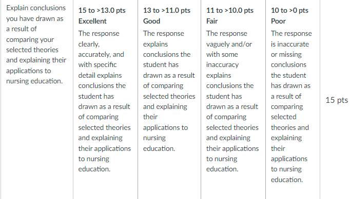
Task: Click 'to nursing education.' in Excellent cell
Action: point(94,164)
